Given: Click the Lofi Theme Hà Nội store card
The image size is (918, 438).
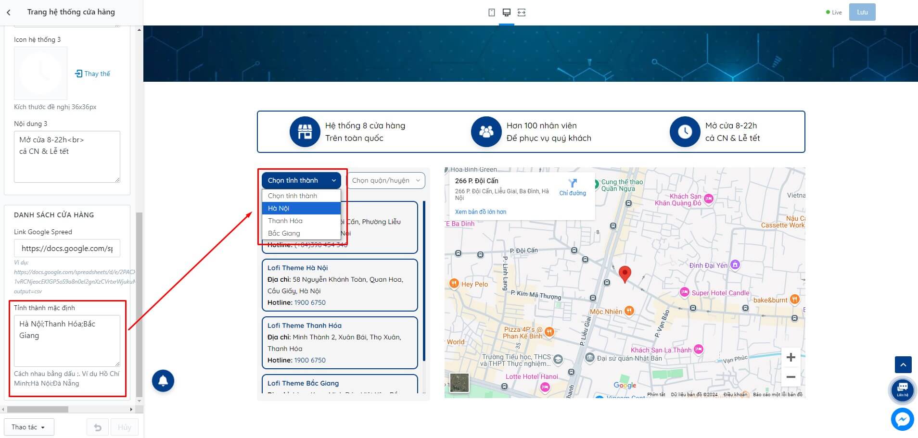Looking at the screenshot, I should (340, 285).
